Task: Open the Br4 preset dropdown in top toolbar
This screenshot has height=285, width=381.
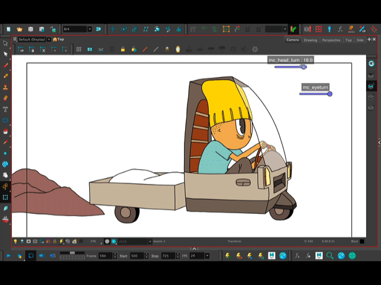Action: click(x=90, y=28)
